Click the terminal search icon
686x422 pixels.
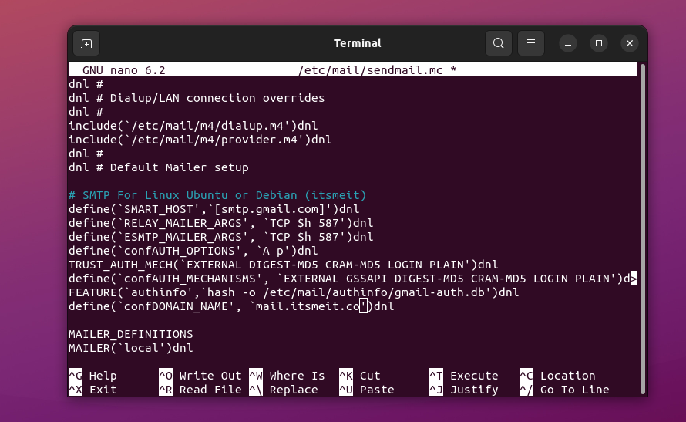pos(499,43)
